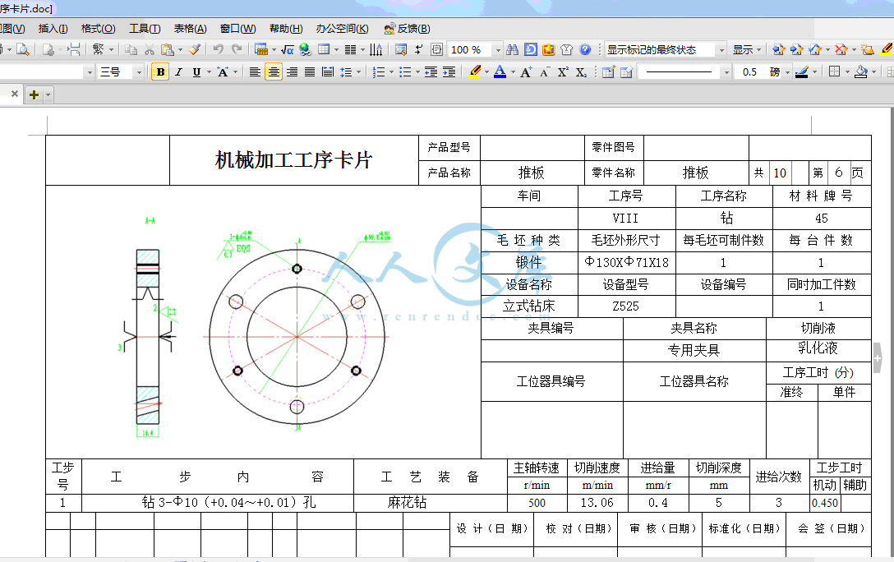Open the 0.5 磅 line weight dropdown
Viewport: 894px width, 562px height.
pos(787,72)
